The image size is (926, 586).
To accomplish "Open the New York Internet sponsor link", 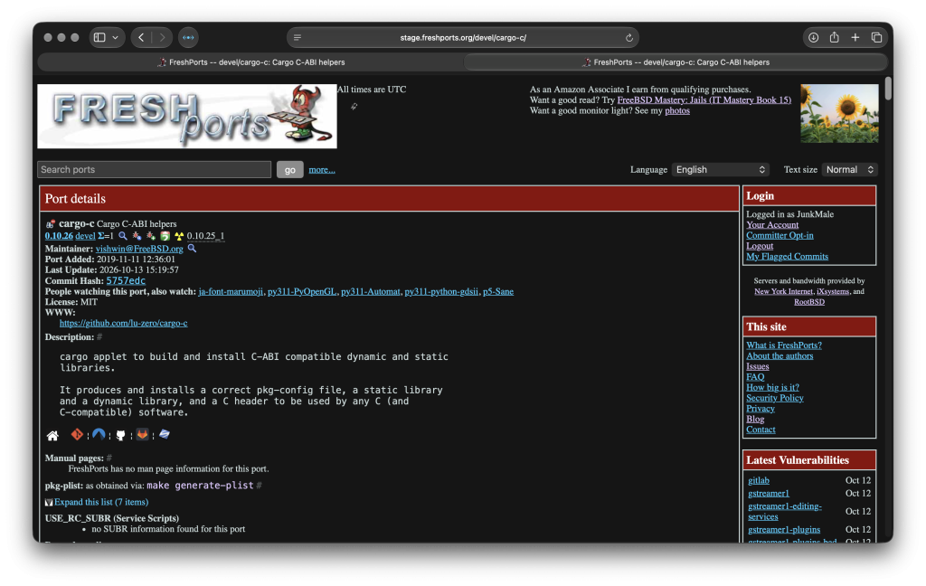I will [x=783, y=291].
